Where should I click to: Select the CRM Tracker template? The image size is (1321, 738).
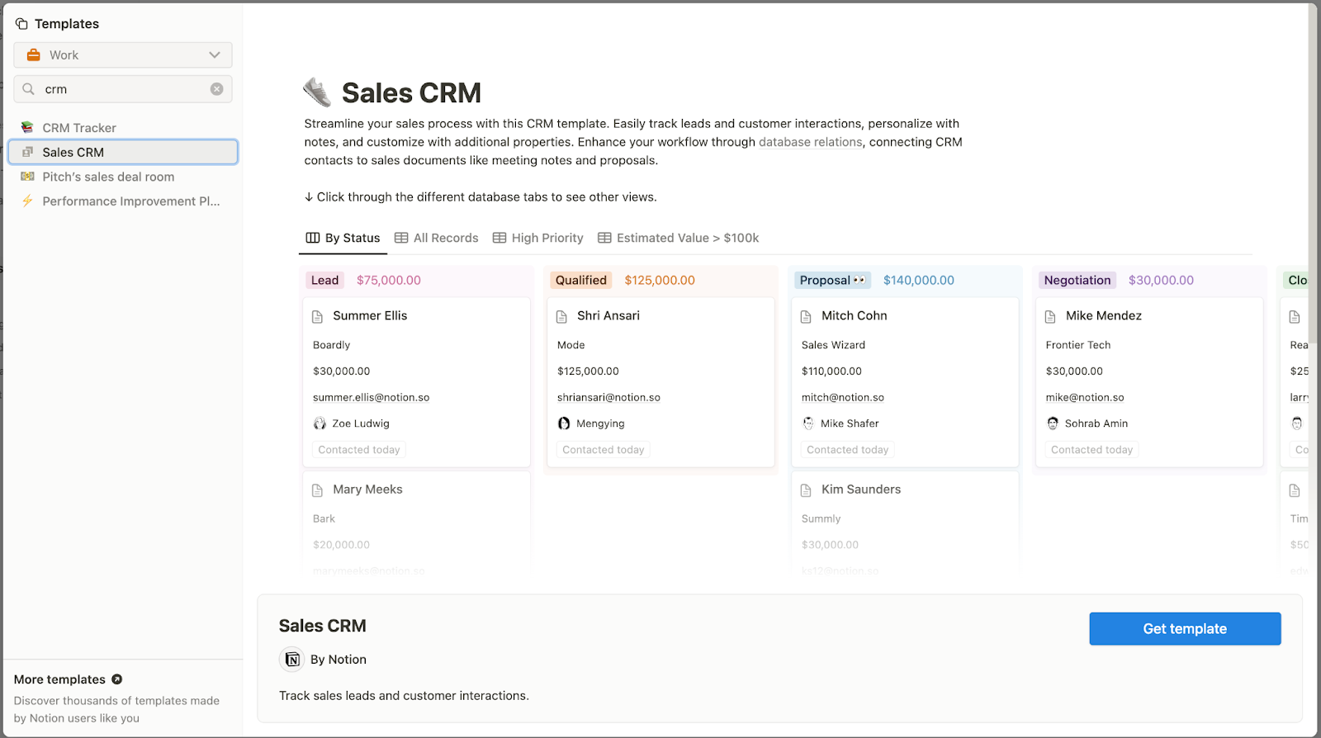click(x=123, y=128)
